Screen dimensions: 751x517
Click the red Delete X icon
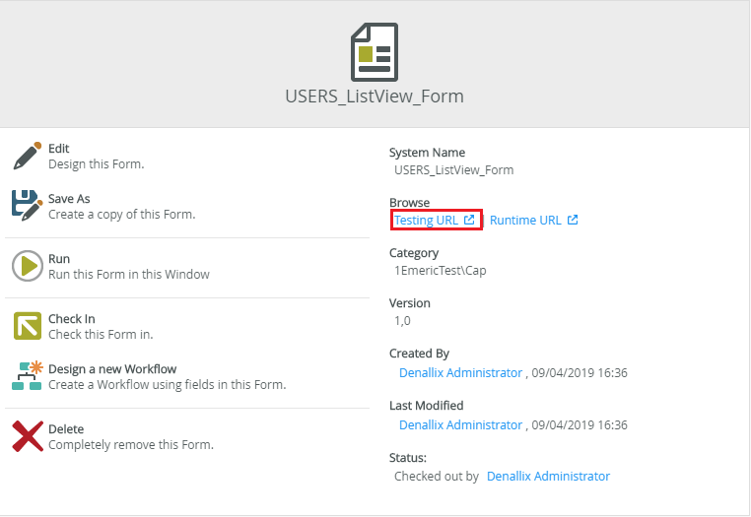click(x=27, y=436)
